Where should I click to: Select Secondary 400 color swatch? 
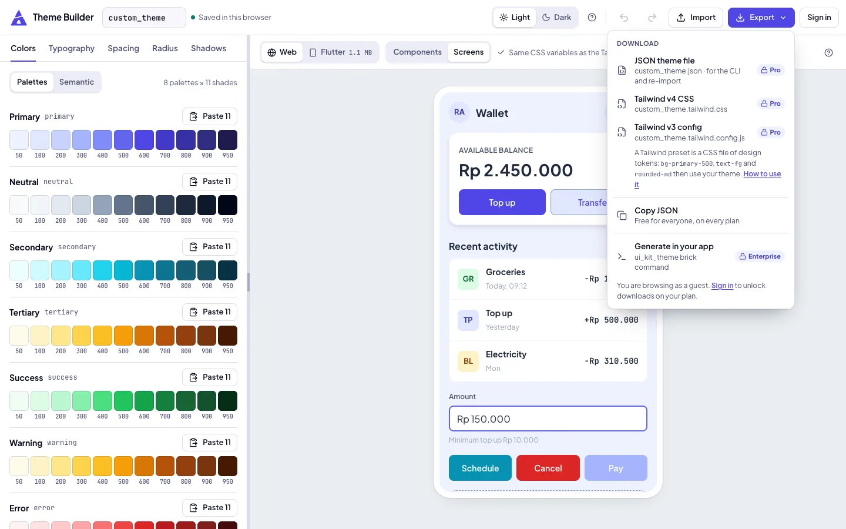tap(102, 270)
